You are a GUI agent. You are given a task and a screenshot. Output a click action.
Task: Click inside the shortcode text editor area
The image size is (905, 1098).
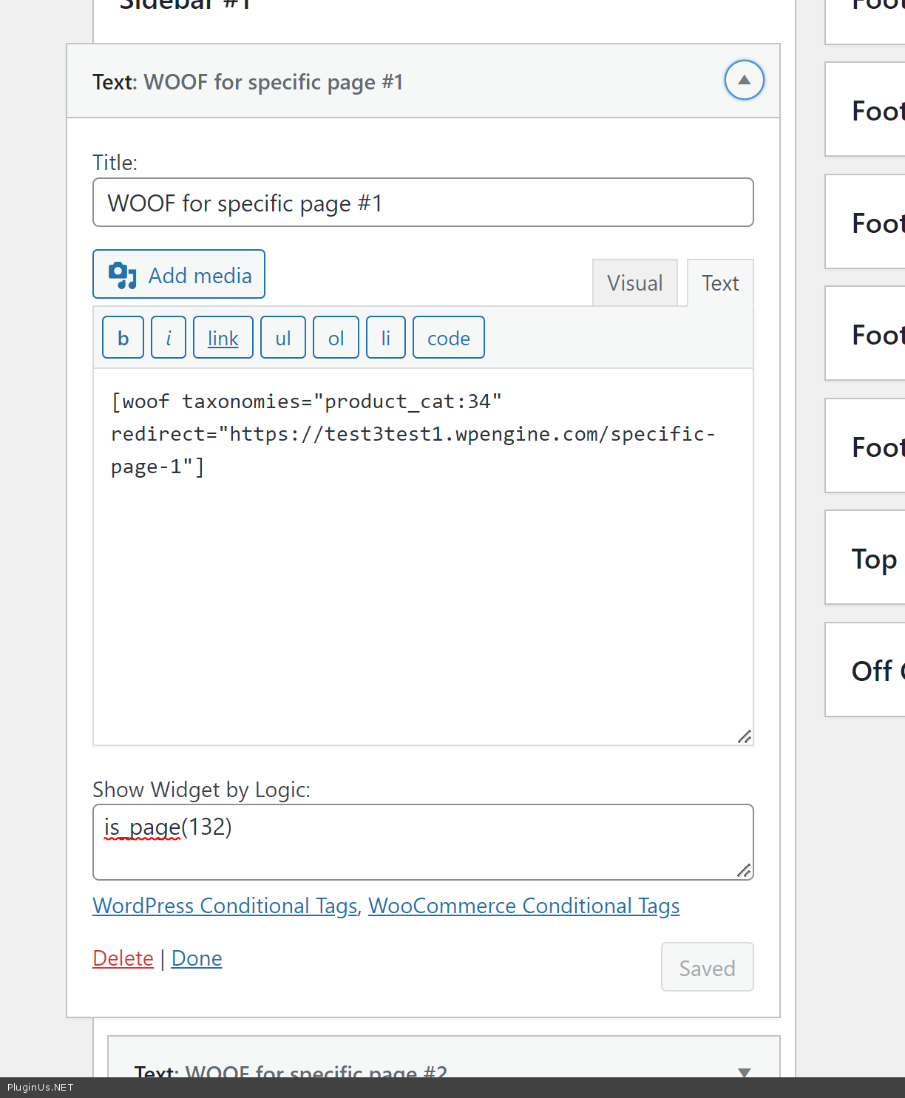[x=422, y=592]
